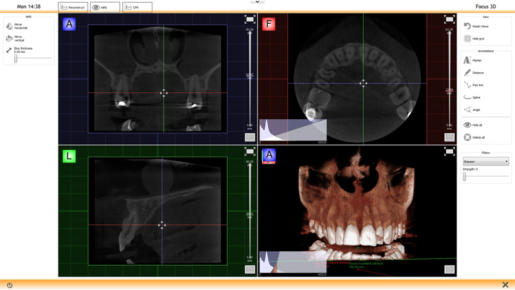
Task: Select the Distance measurement tool
Action: click(x=467, y=73)
